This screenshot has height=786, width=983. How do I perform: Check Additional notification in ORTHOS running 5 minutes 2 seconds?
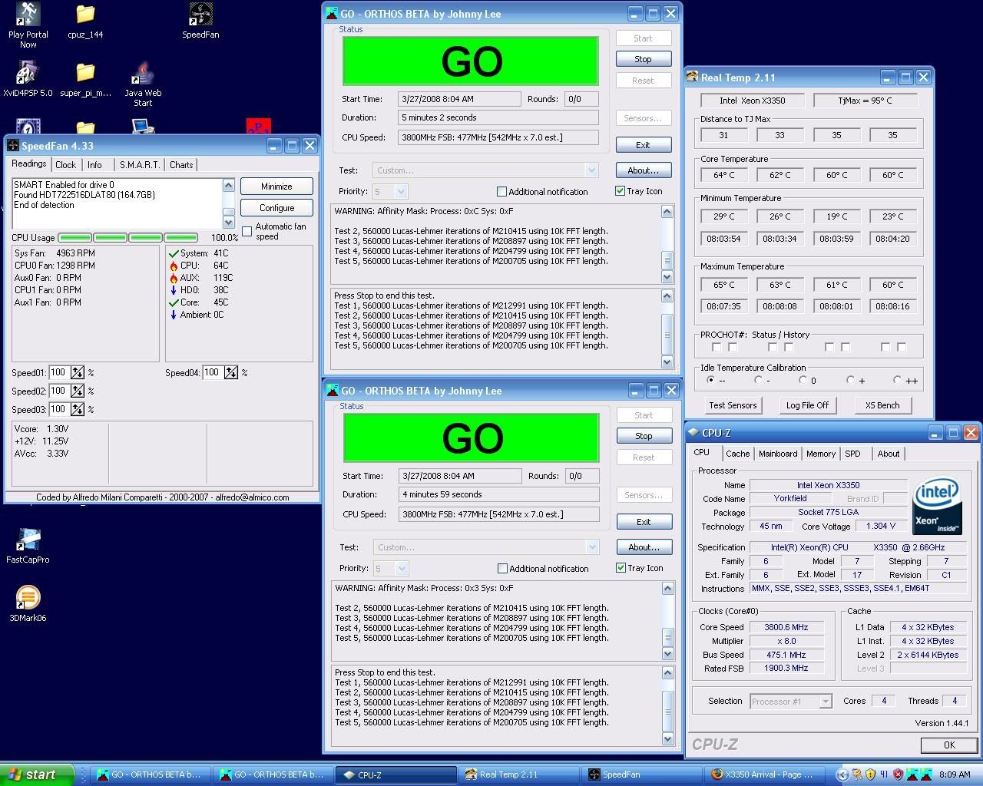[501, 192]
